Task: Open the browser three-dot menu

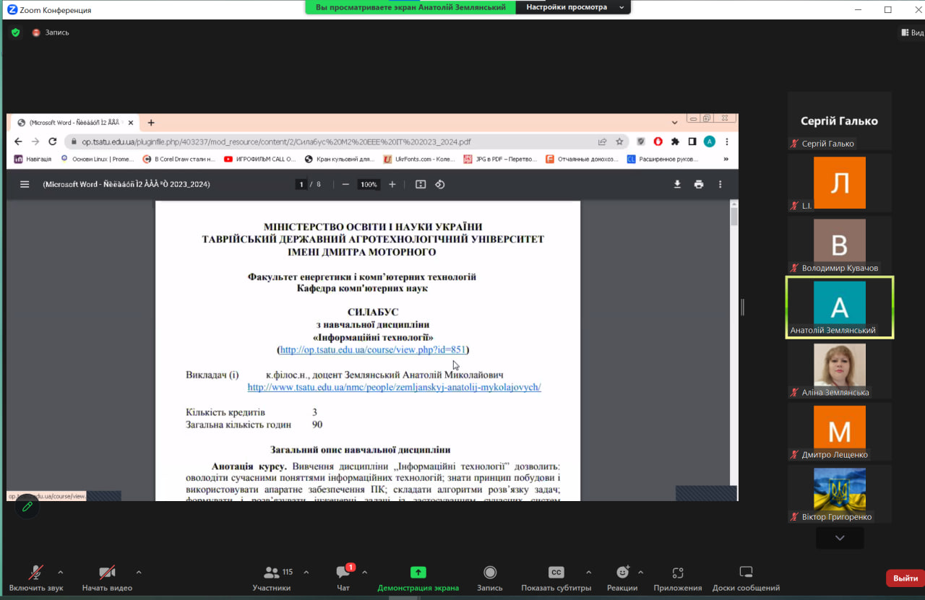Action: coord(726,142)
